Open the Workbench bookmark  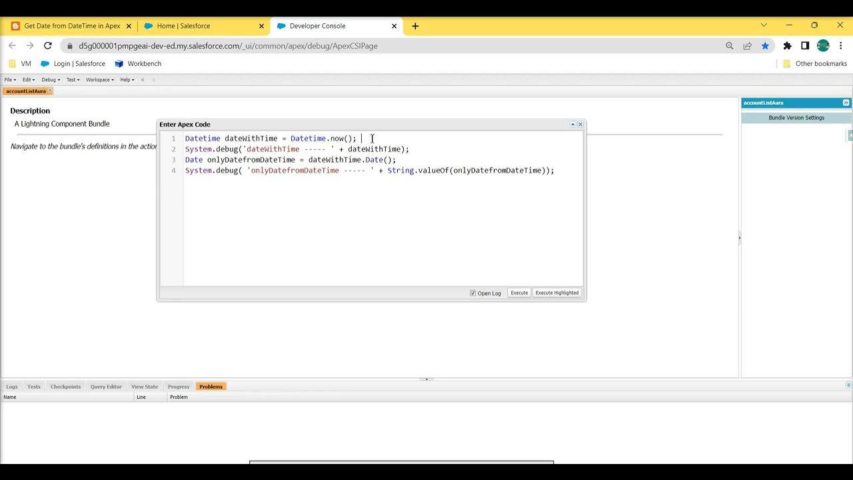pyautogui.click(x=138, y=63)
